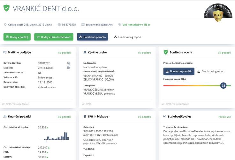Viewport: 235px width, 160px height.
Task: Open top Credit rating report link
Action: (x=128, y=37)
